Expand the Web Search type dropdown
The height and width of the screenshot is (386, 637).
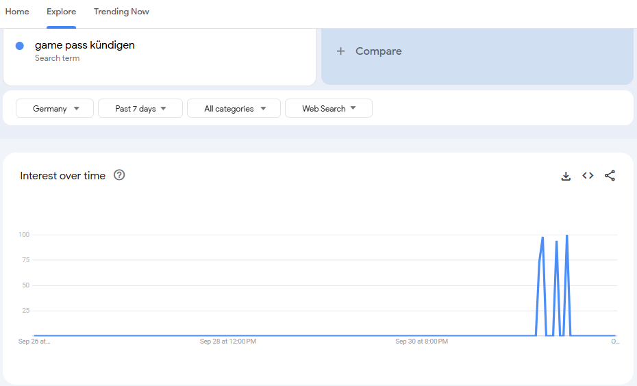click(328, 109)
